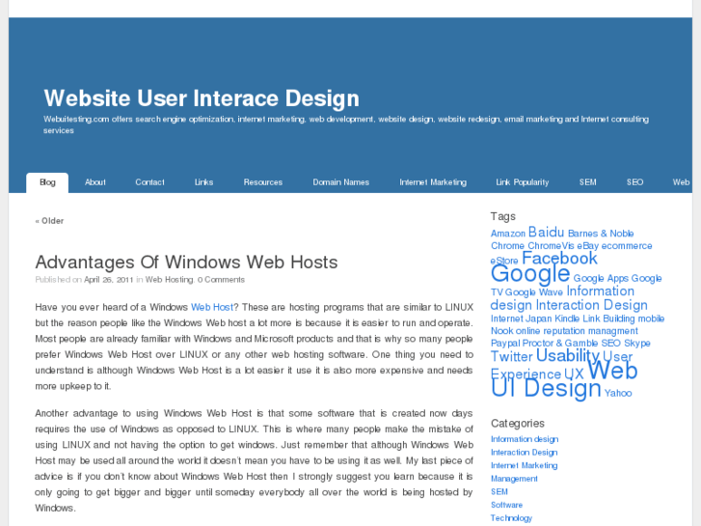Open Internet Marketing nav item

(x=433, y=182)
